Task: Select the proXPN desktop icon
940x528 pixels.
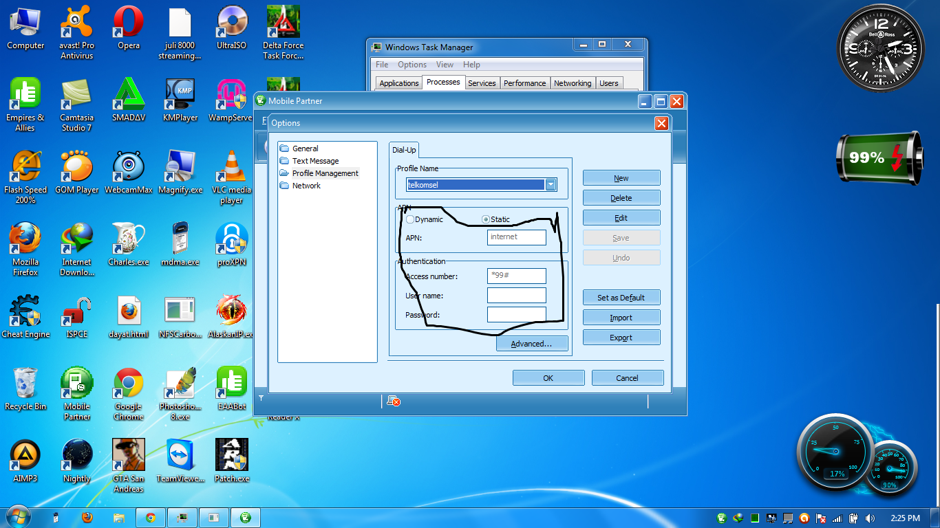Action: (232, 245)
